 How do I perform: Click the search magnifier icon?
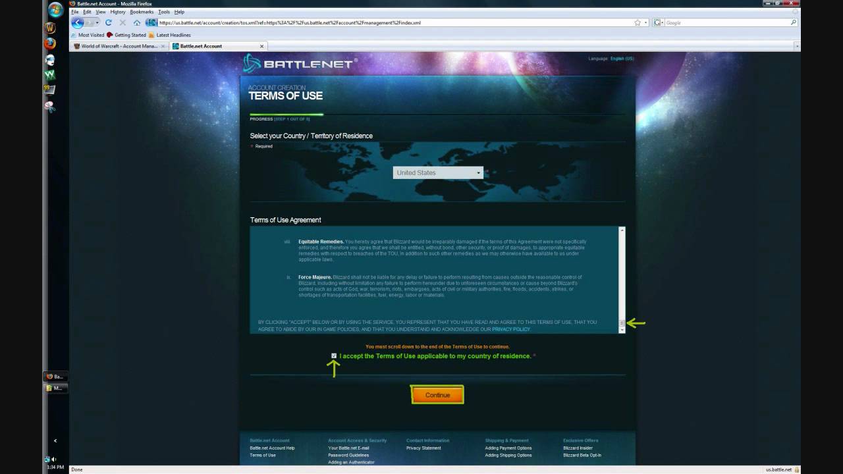[793, 22]
